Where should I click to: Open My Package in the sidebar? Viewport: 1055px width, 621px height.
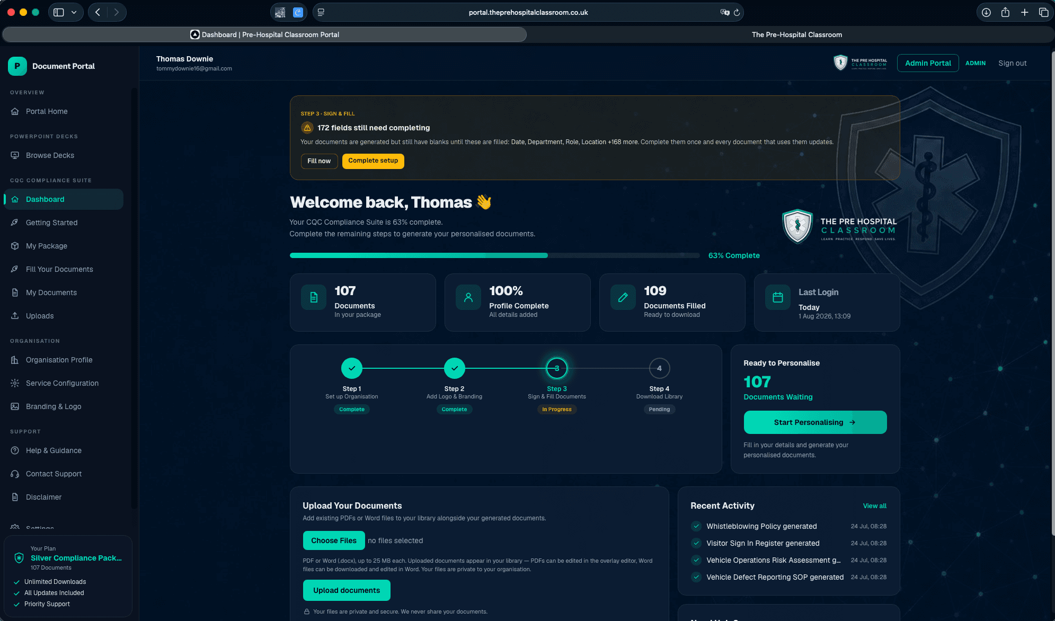tap(64, 246)
